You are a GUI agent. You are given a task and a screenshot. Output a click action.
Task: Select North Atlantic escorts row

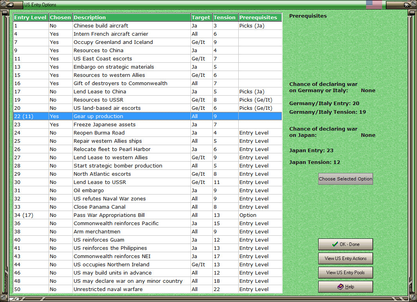tap(148, 174)
